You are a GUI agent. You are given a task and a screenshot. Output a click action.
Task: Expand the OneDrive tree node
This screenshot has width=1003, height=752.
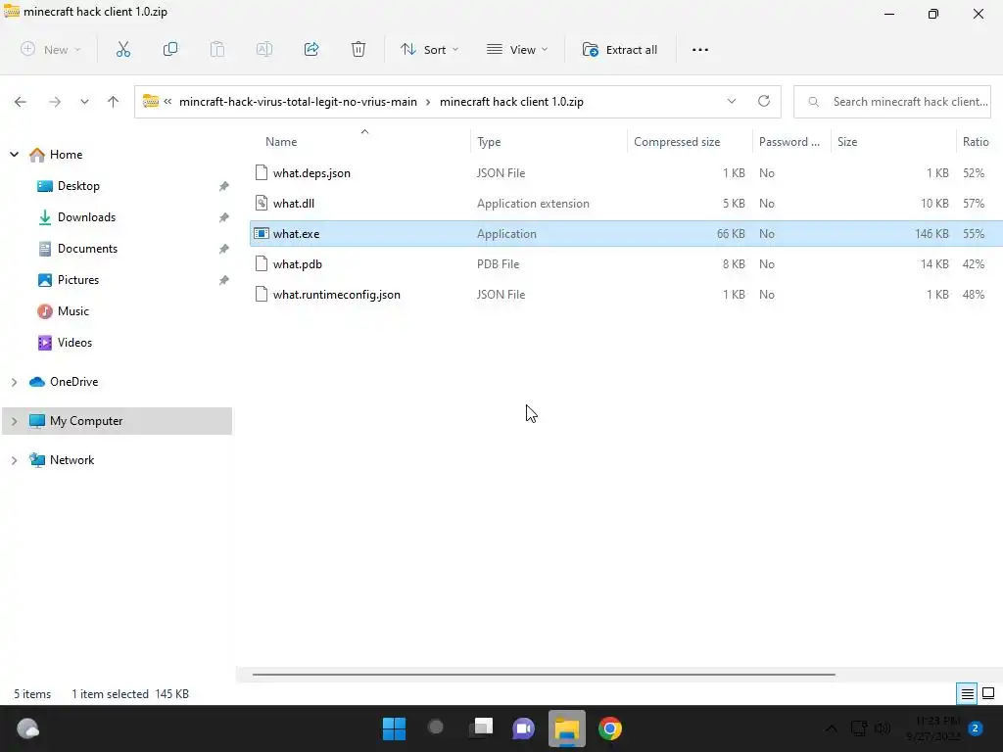click(14, 382)
